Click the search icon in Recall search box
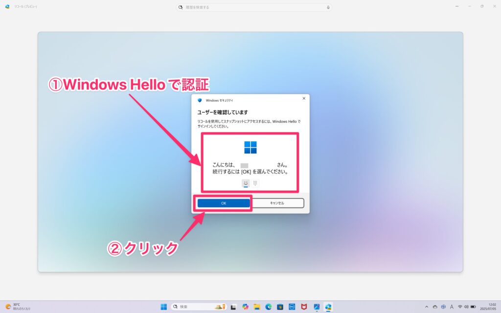 181,7
